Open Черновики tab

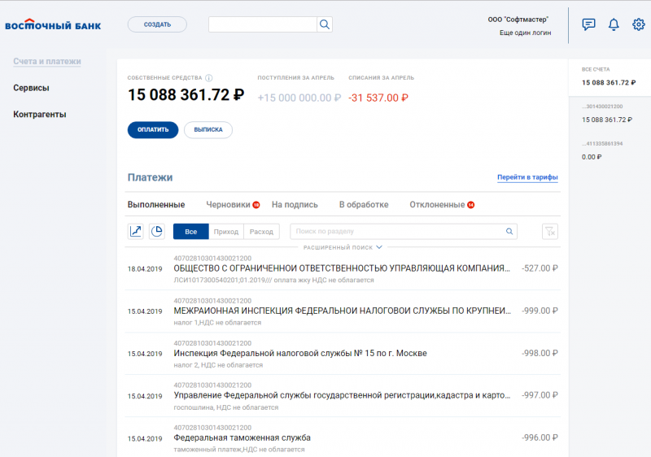[228, 205]
